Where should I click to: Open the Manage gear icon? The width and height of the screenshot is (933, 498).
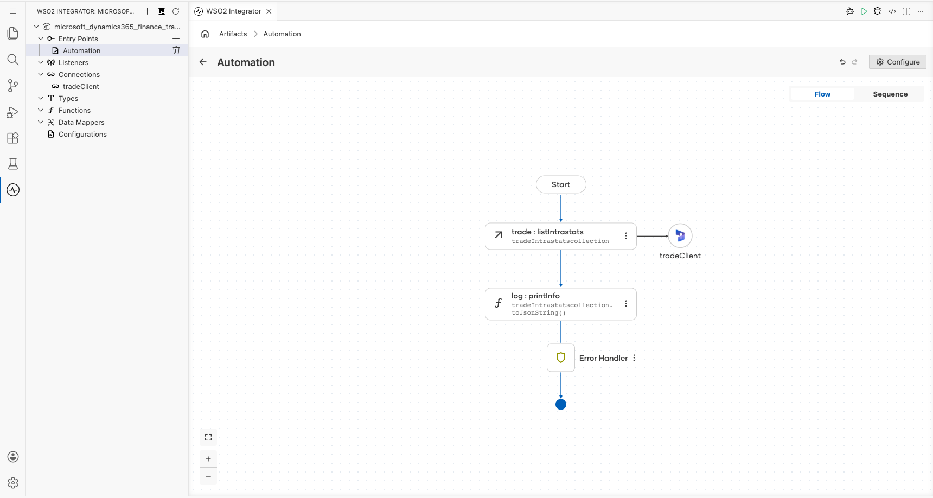coord(13,483)
